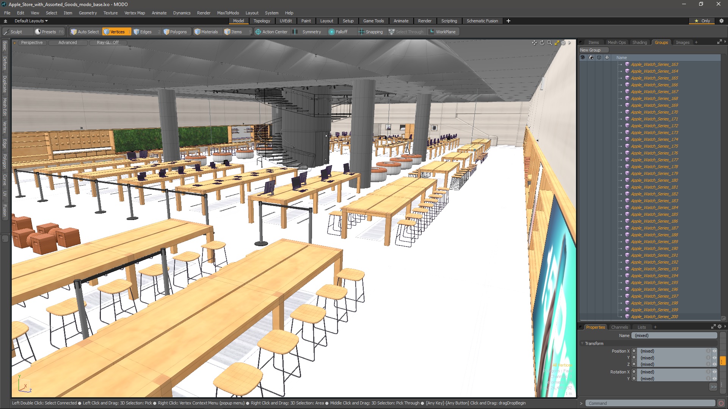Image resolution: width=728 pixels, height=409 pixels.
Task: Toggle Position X keyframe circle
Action: (634, 351)
